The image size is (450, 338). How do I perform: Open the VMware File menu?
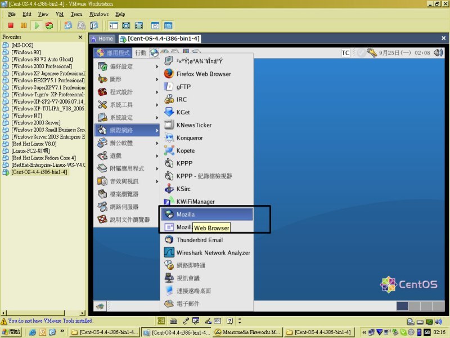tap(12, 14)
